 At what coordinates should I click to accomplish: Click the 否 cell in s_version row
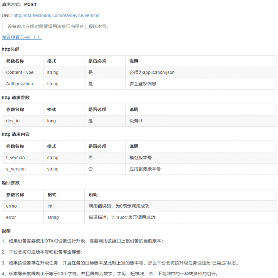pos(105,169)
